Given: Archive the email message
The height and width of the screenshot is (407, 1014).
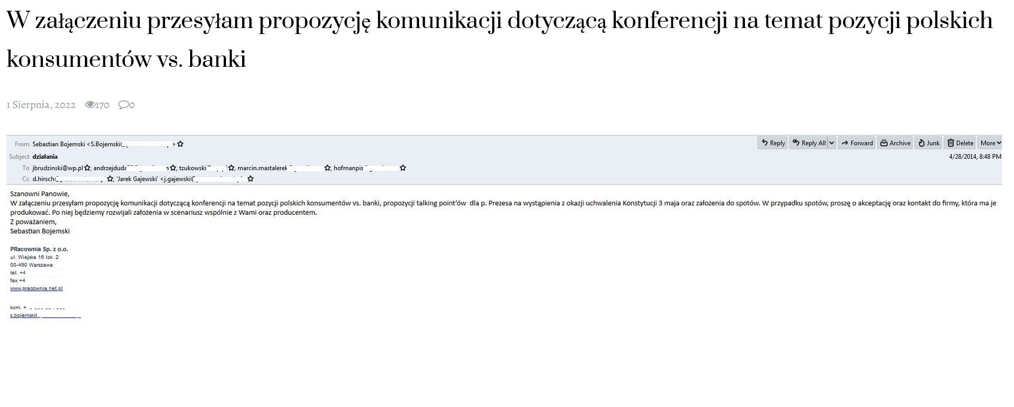Looking at the screenshot, I should click(x=895, y=143).
